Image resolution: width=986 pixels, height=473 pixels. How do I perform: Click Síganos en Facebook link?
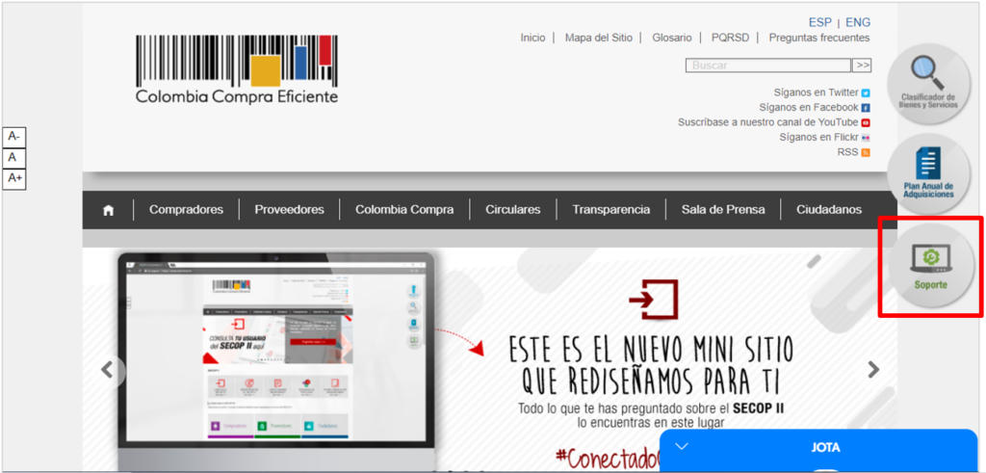point(809,108)
